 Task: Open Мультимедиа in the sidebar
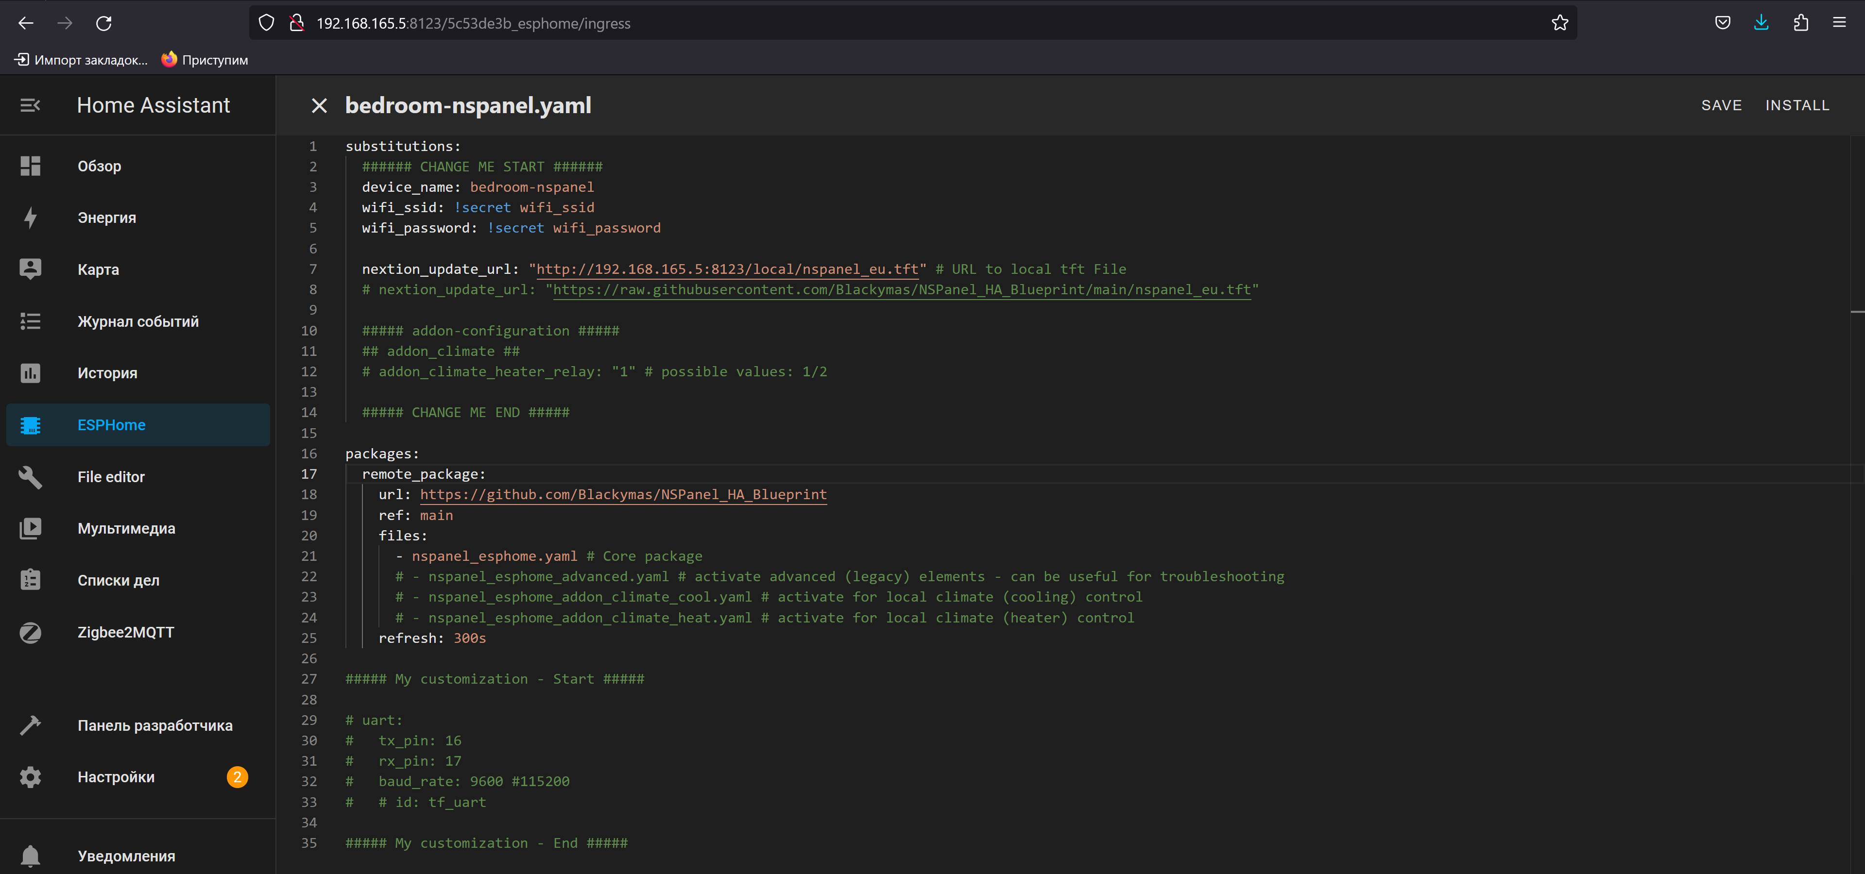[x=126, y=528]
